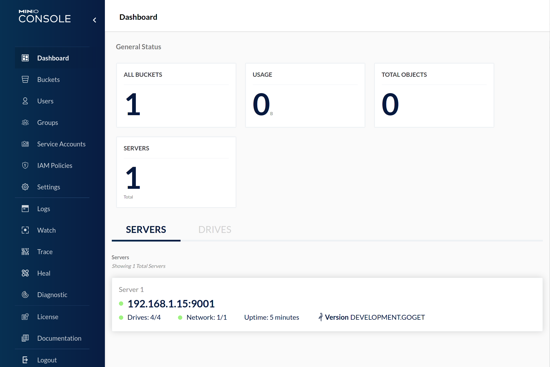Click the Heal bandage icon
Viewport: 550px width, 367px height.
[x=25, y=273]
